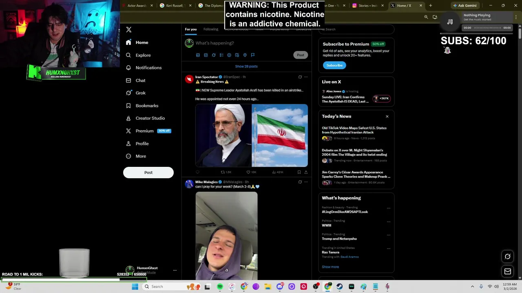Image resolution: width=522 pixels, height=293 pixels.
Task: Expand the system tray hidden icons
Action: [472, 286]
